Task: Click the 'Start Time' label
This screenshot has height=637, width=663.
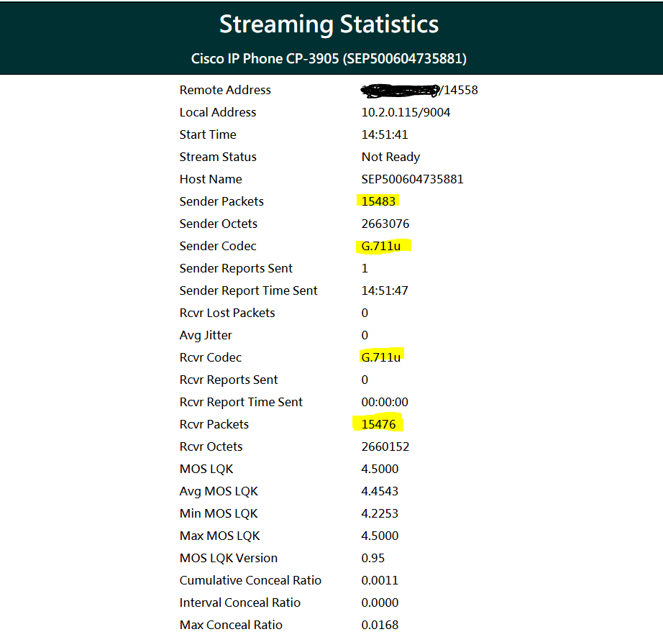Action: 208,135
